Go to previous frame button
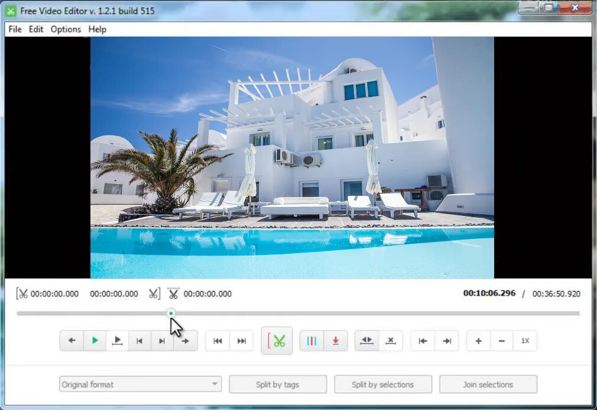 tap(139, 341)
